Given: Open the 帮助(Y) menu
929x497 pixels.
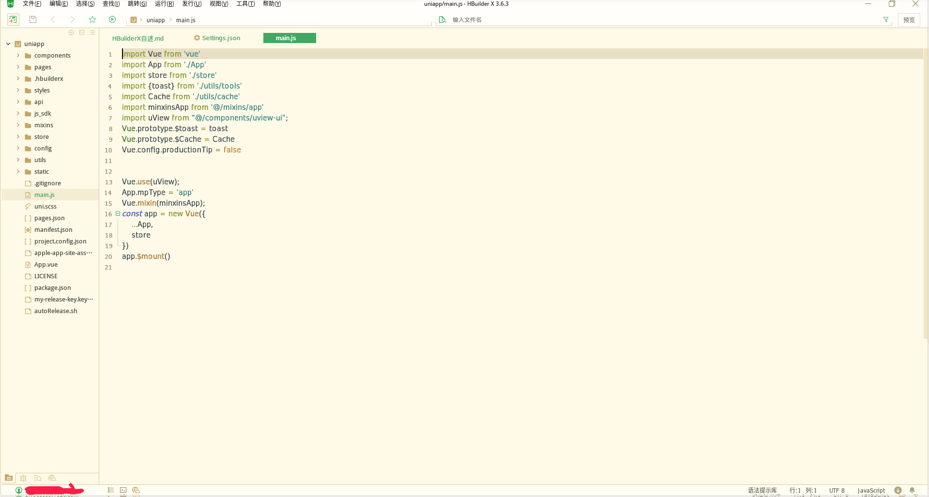Looking at the screenshot, I should click(272, 4).
